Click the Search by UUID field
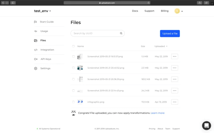Image resolution: width=214 pixels, height=133 pixels. [98, 33]
